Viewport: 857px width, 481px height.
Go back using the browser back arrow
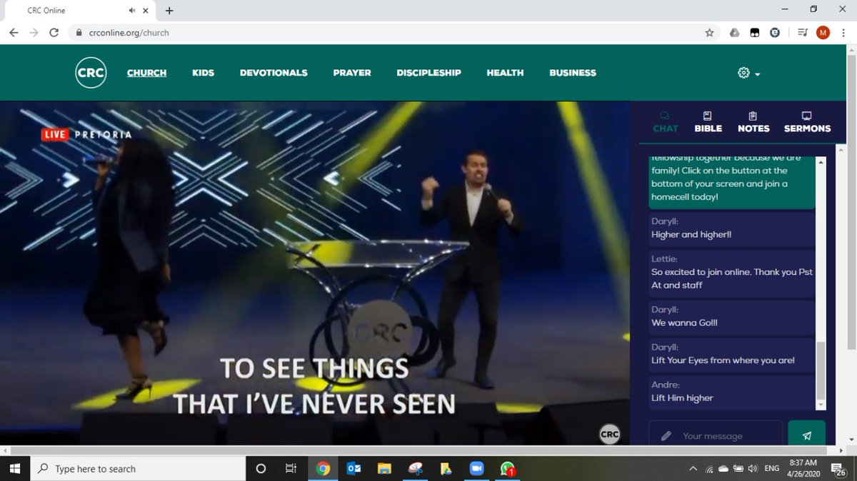pos(13,32)
